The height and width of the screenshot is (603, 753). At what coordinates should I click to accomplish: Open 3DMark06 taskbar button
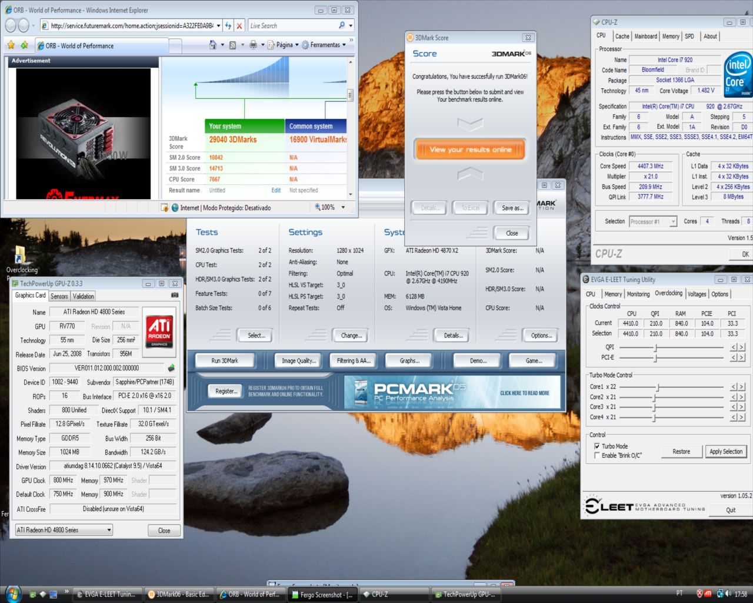(179, 594)
